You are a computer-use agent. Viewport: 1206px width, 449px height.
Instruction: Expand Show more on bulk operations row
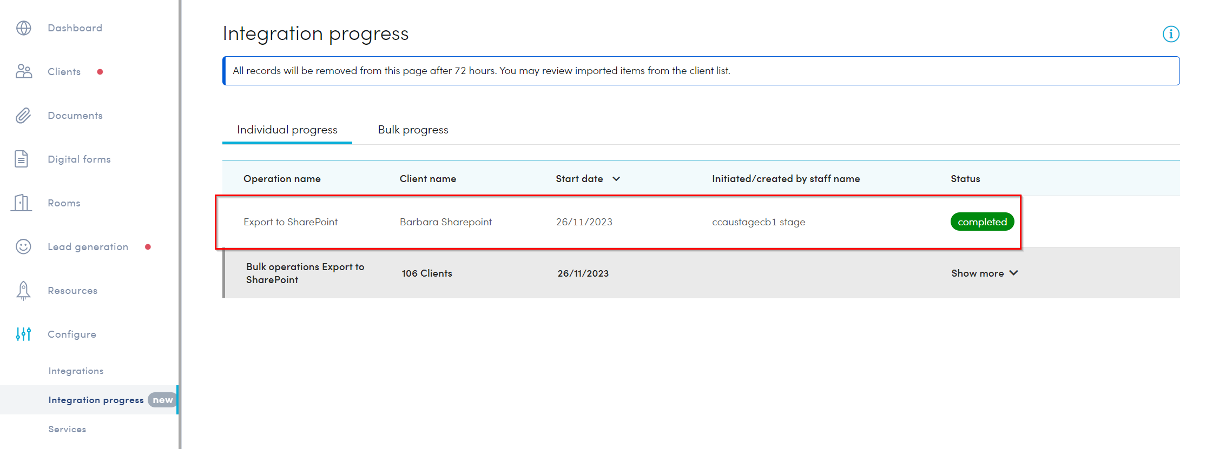pyautogui.click(x=984, y=273)
